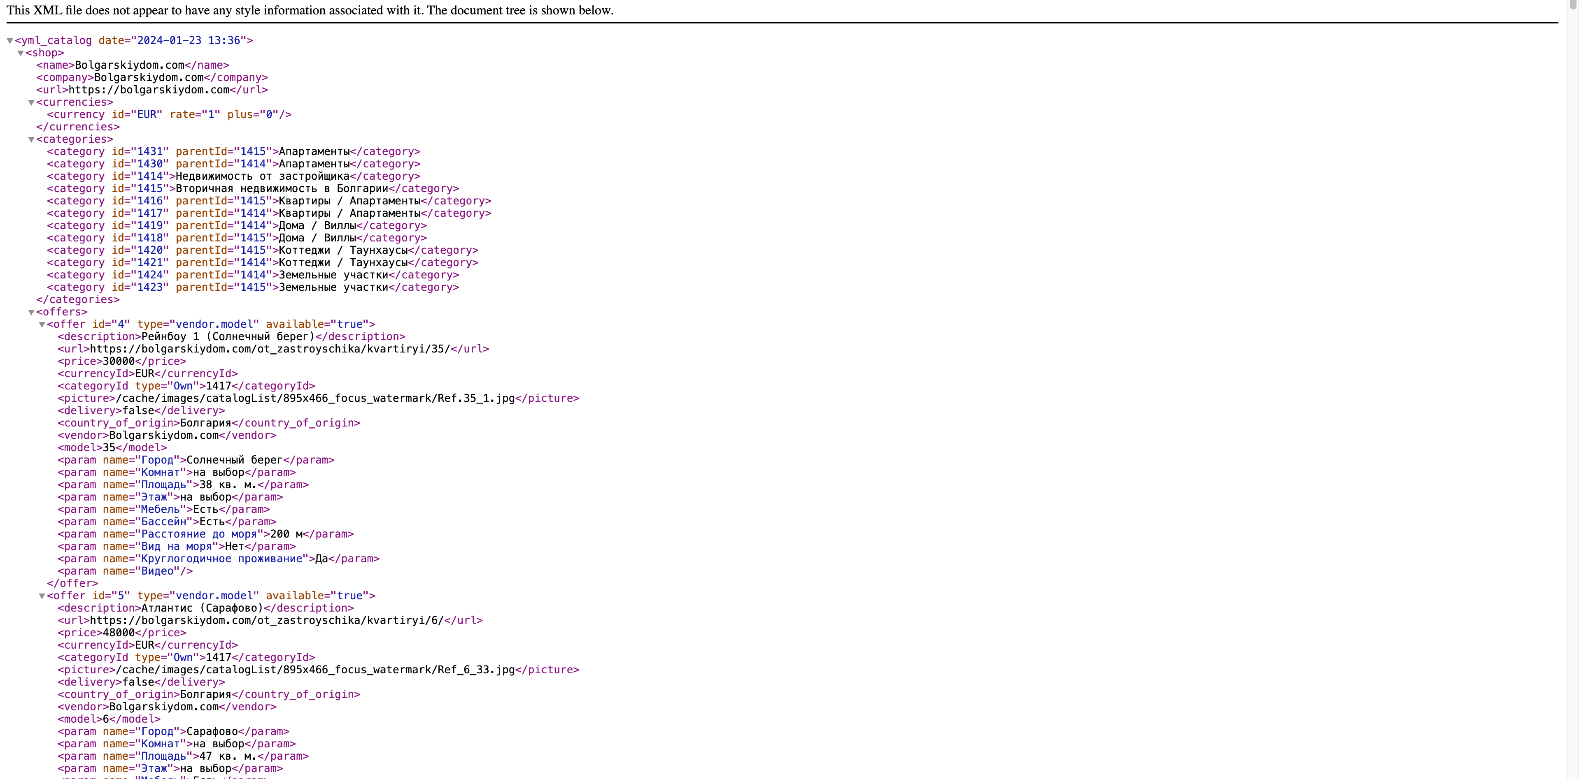
Task: Collapse the shop element triangle
Action: coord(20,53)
